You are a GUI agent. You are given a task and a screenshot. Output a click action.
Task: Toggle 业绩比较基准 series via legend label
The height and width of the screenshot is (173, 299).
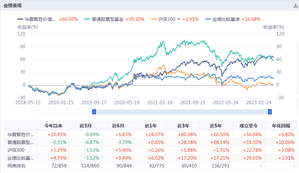coord(226,20)
